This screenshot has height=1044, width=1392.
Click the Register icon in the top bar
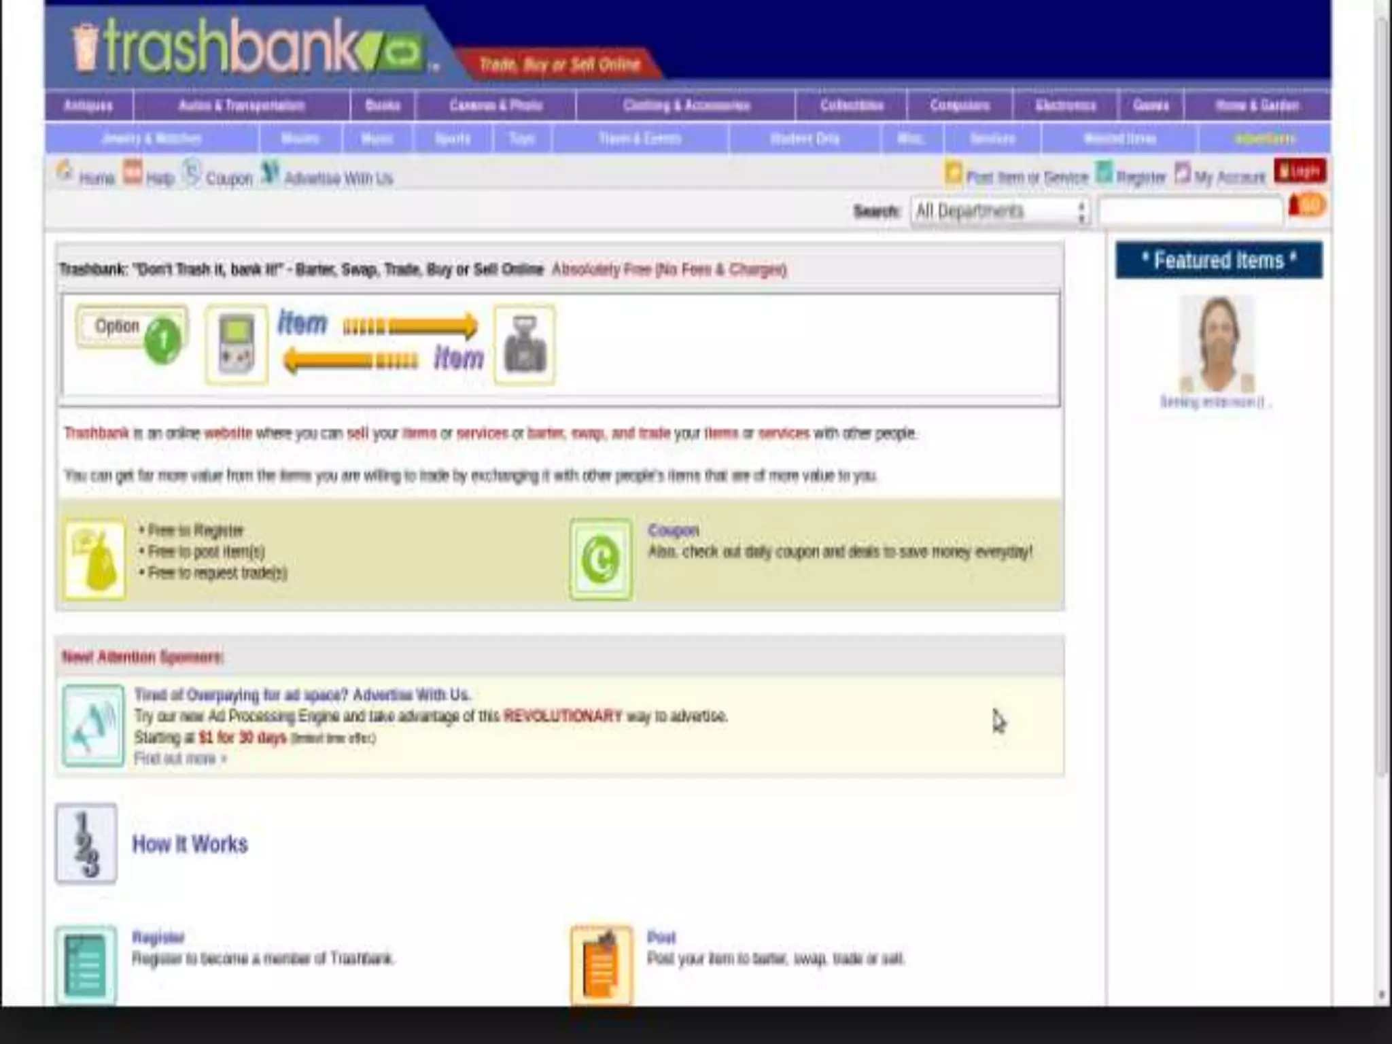coord(1105,173)
